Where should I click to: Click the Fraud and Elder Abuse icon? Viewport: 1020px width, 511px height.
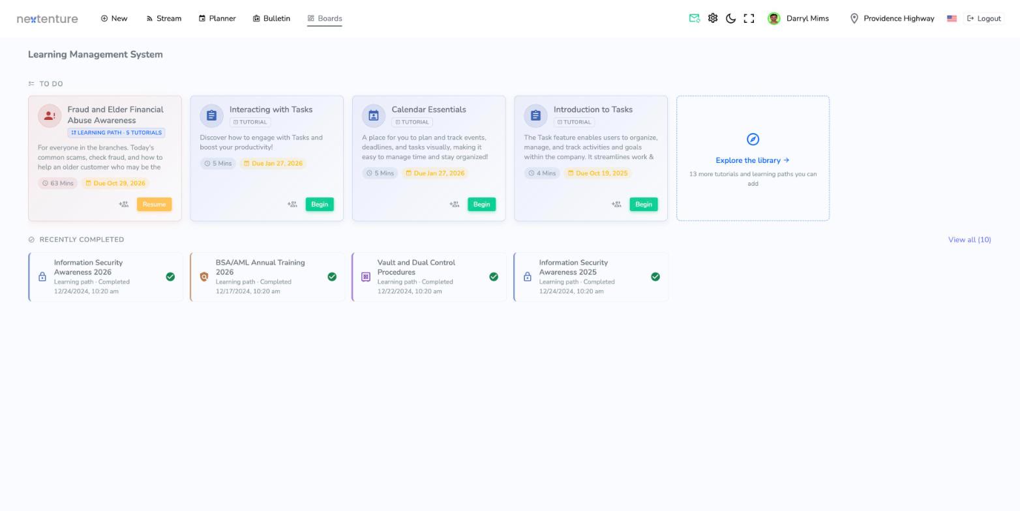50,116
